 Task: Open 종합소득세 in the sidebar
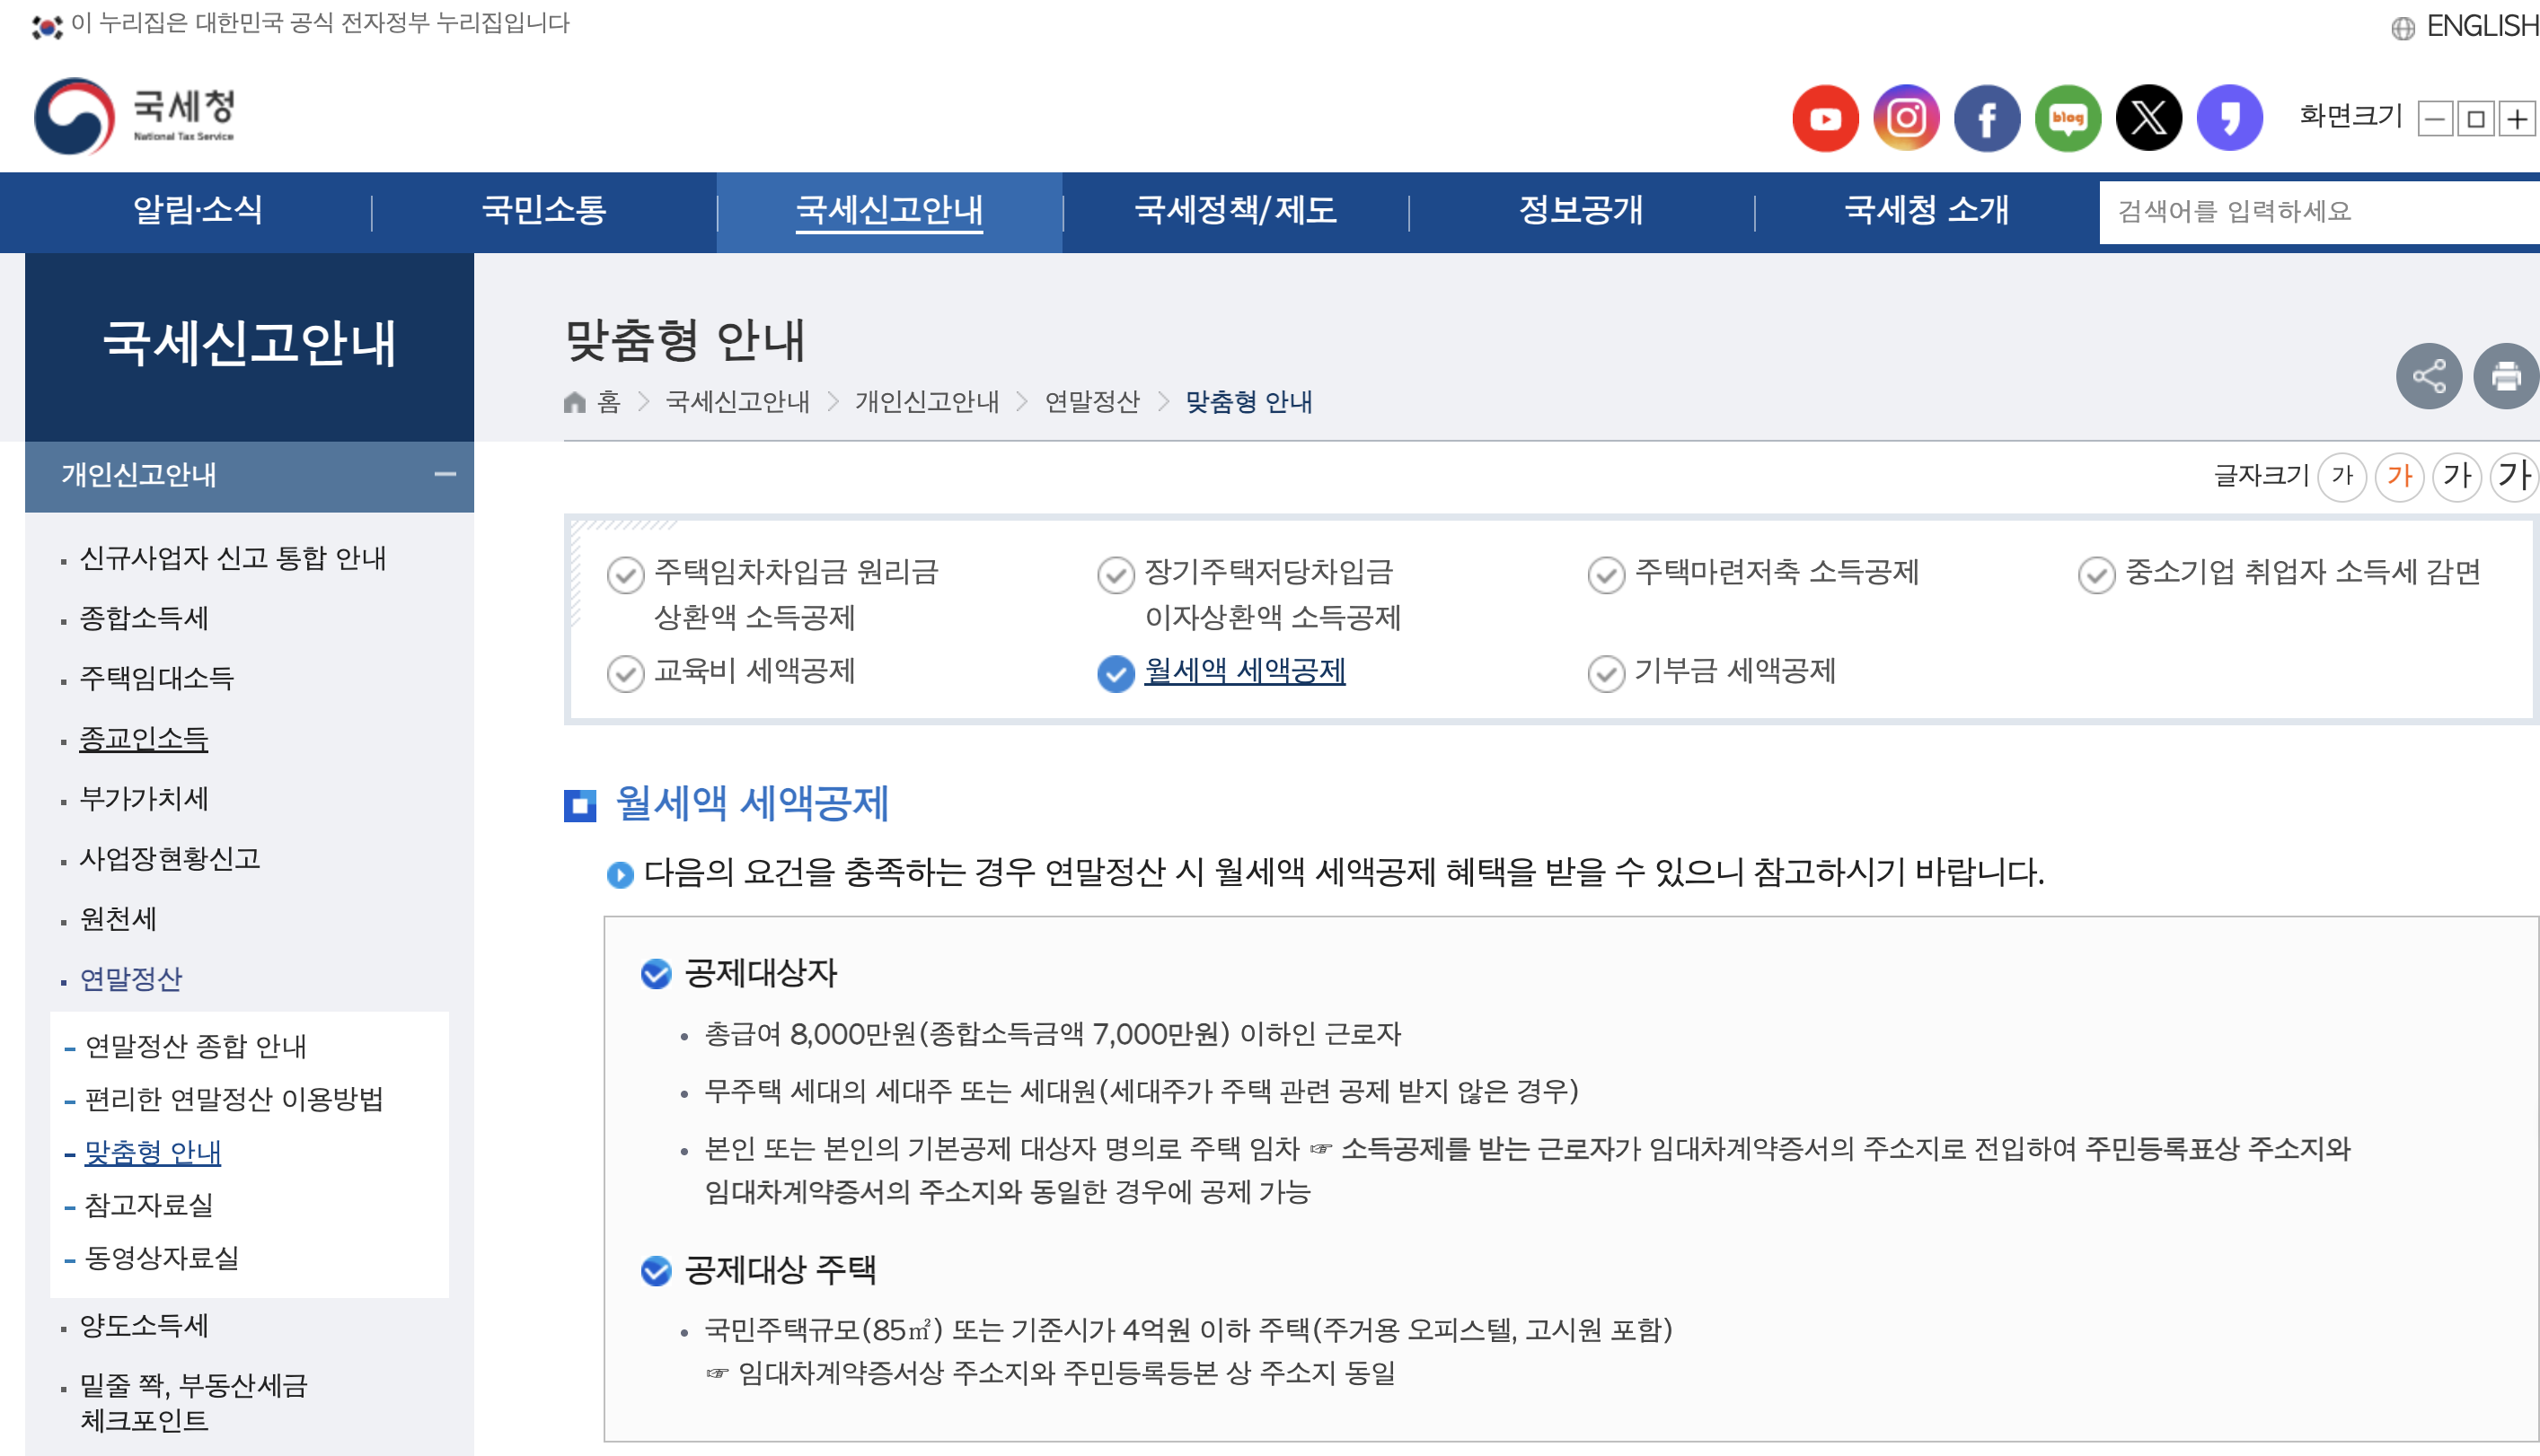click(x=144, y=618)
